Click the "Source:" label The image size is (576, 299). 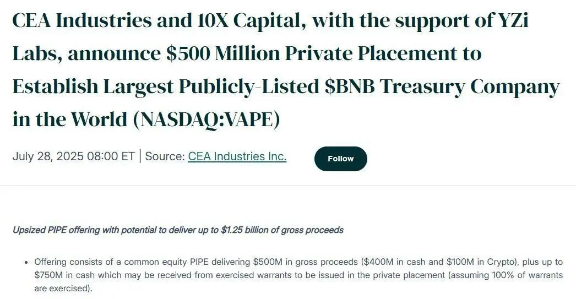pos(165,156)
